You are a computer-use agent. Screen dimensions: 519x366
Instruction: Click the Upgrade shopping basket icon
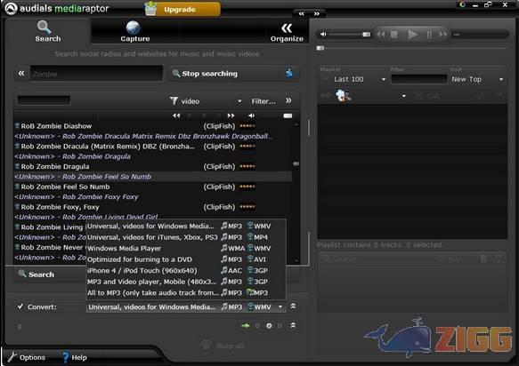pyautogui.click(x=150, y=9)
